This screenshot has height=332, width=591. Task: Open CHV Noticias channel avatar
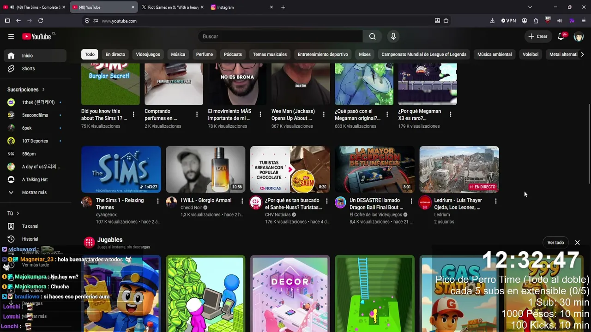point(256,202)
